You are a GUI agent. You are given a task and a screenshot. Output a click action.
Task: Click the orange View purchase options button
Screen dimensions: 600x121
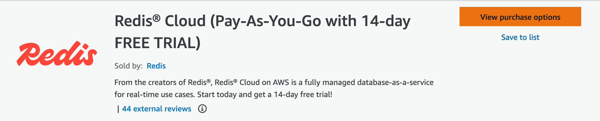(x=520, y=17)
